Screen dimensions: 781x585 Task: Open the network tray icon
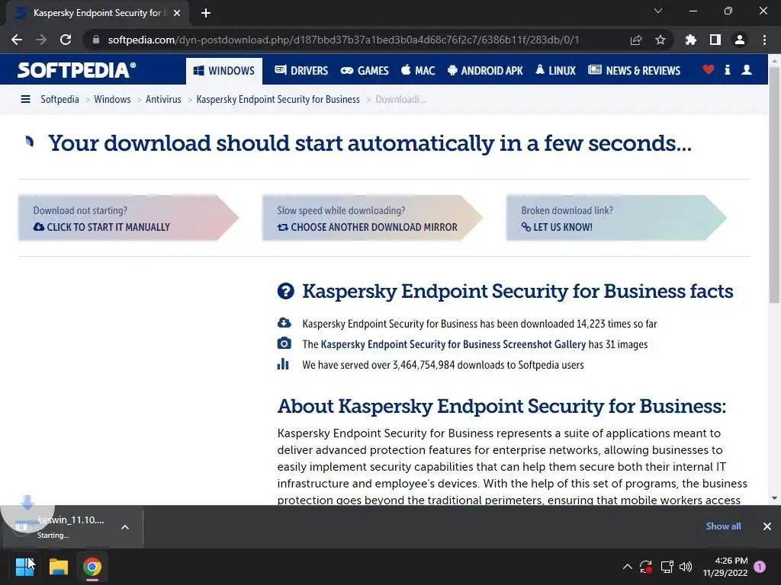click(x=667, y=567)
